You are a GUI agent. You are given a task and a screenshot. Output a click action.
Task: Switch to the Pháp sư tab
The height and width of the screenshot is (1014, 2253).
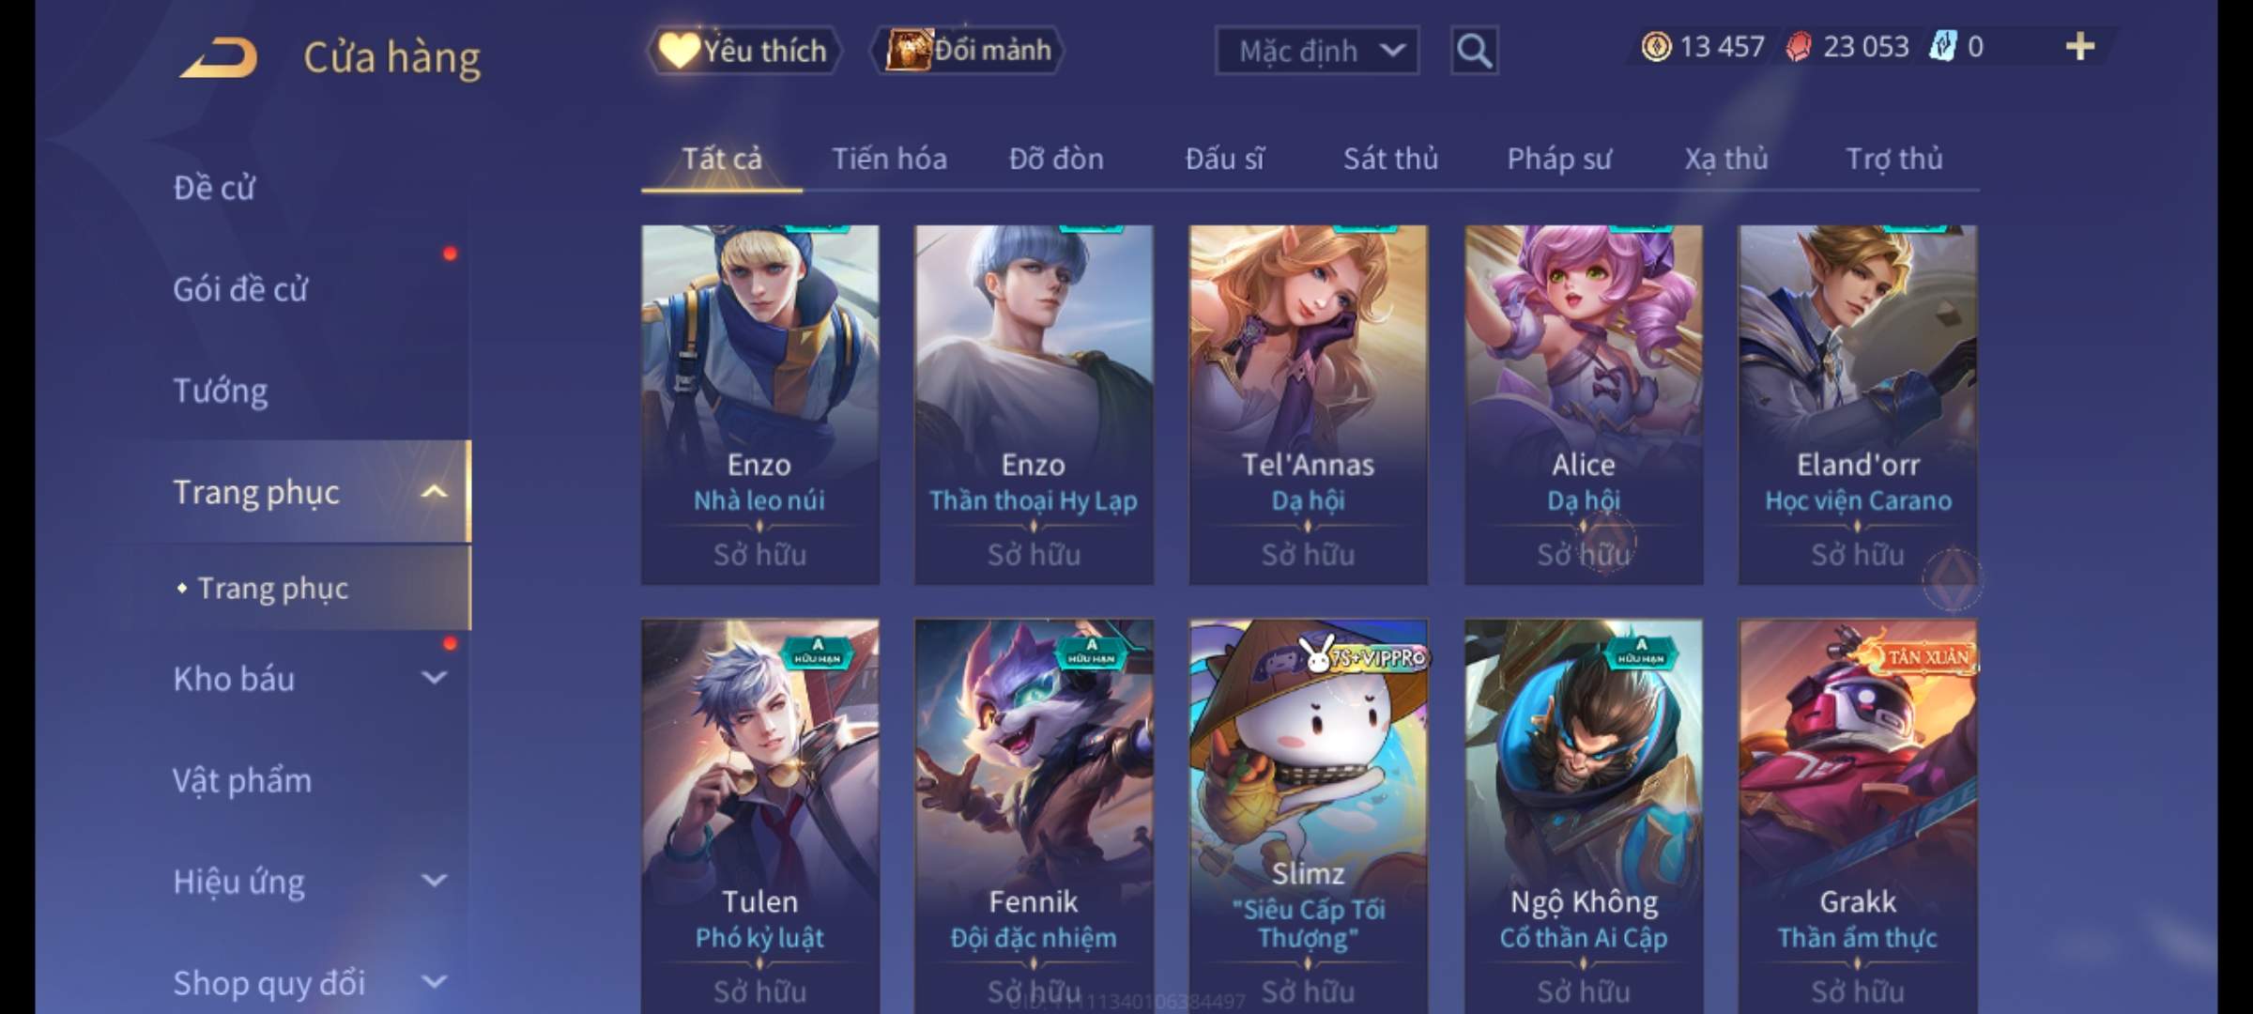pyautogui.click(x=1559, y=159)
